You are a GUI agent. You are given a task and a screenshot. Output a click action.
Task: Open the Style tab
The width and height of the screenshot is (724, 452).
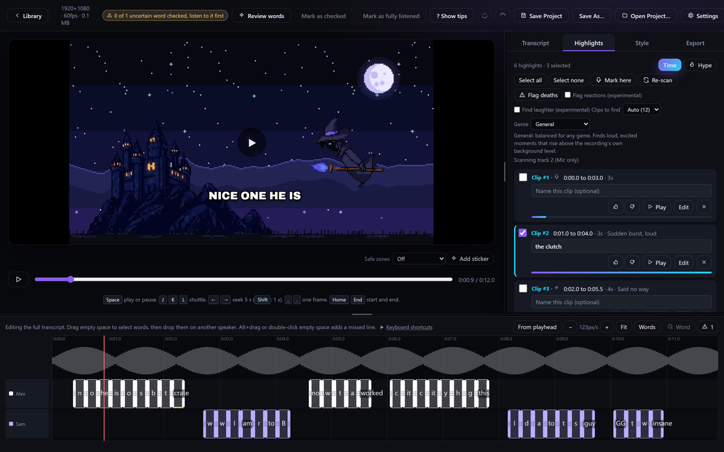(641, 43)
